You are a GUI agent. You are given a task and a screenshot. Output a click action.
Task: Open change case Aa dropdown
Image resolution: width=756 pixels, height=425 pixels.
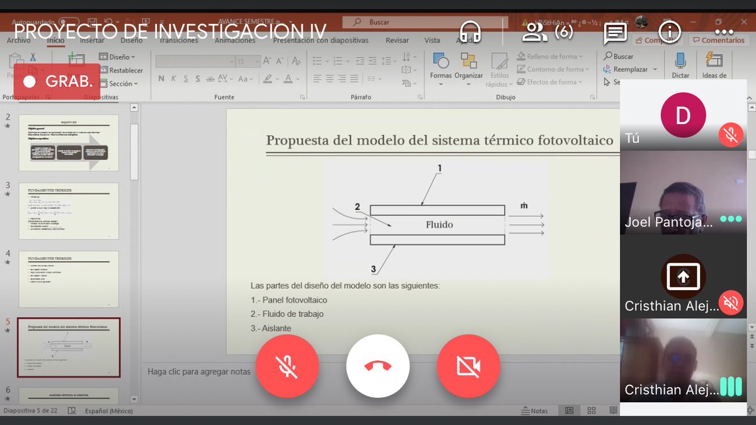tap(245, 79)
